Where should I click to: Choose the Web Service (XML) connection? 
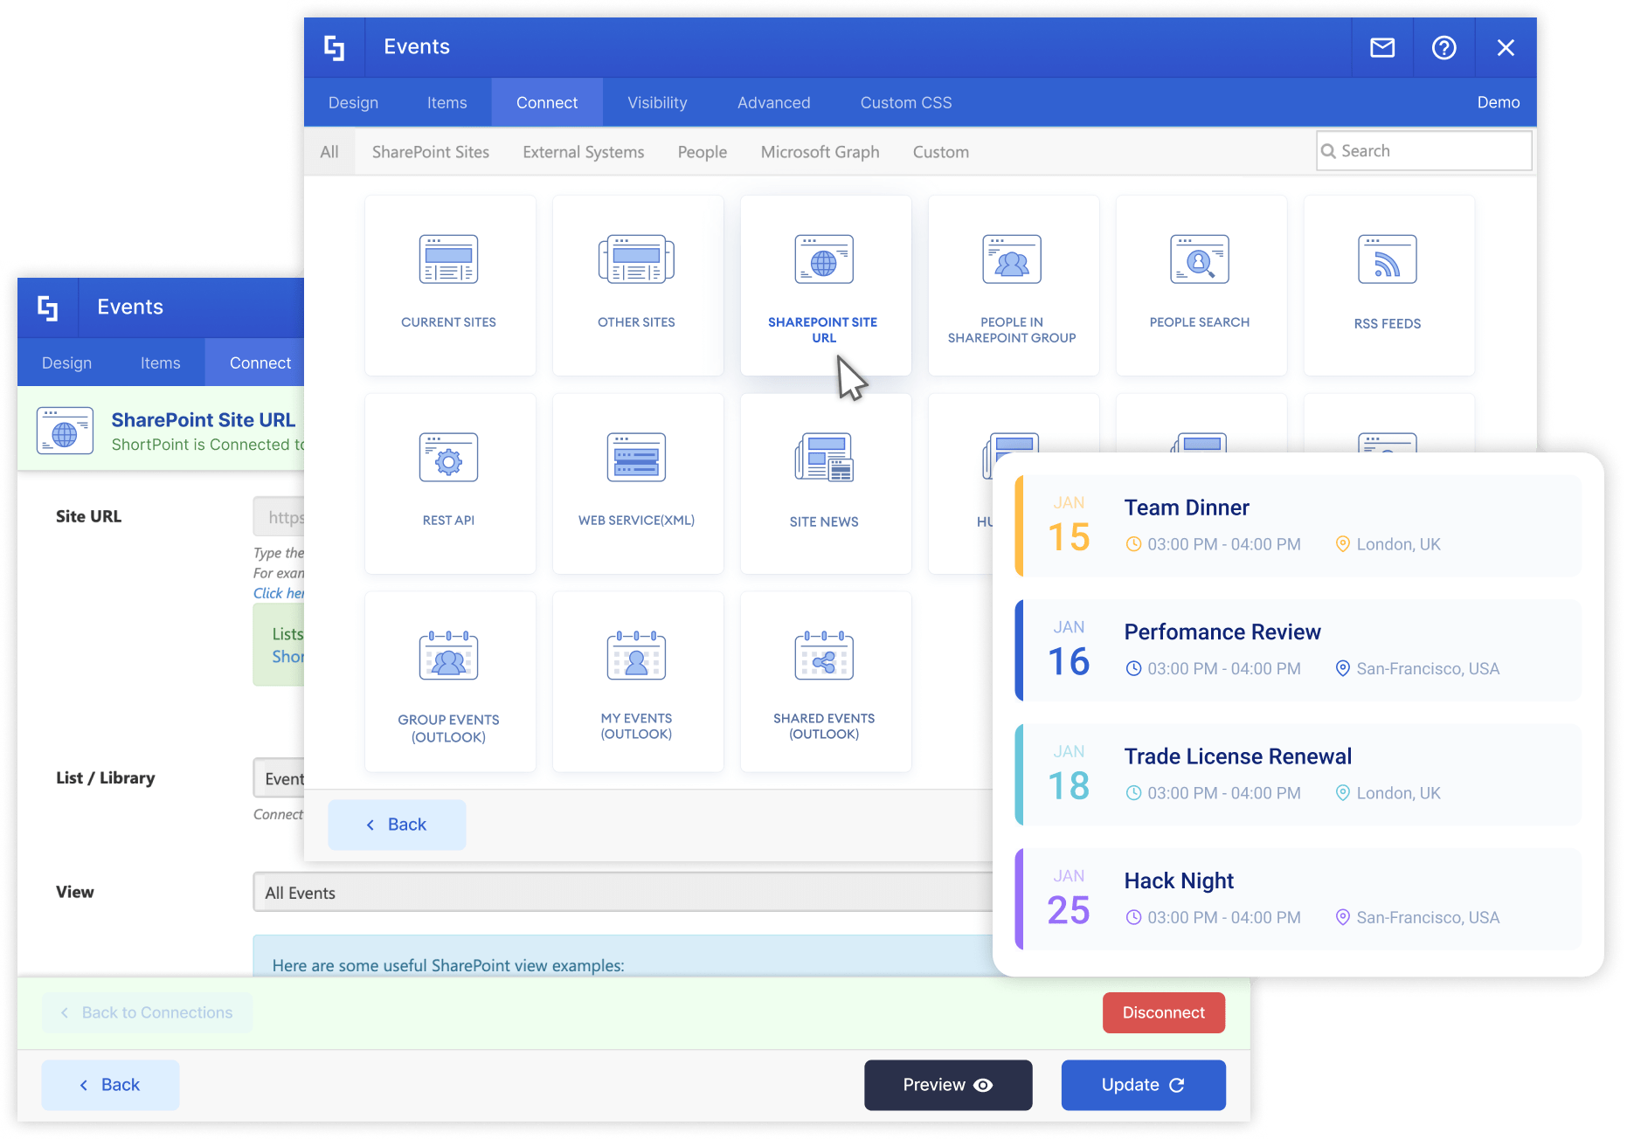pos(637,483)
